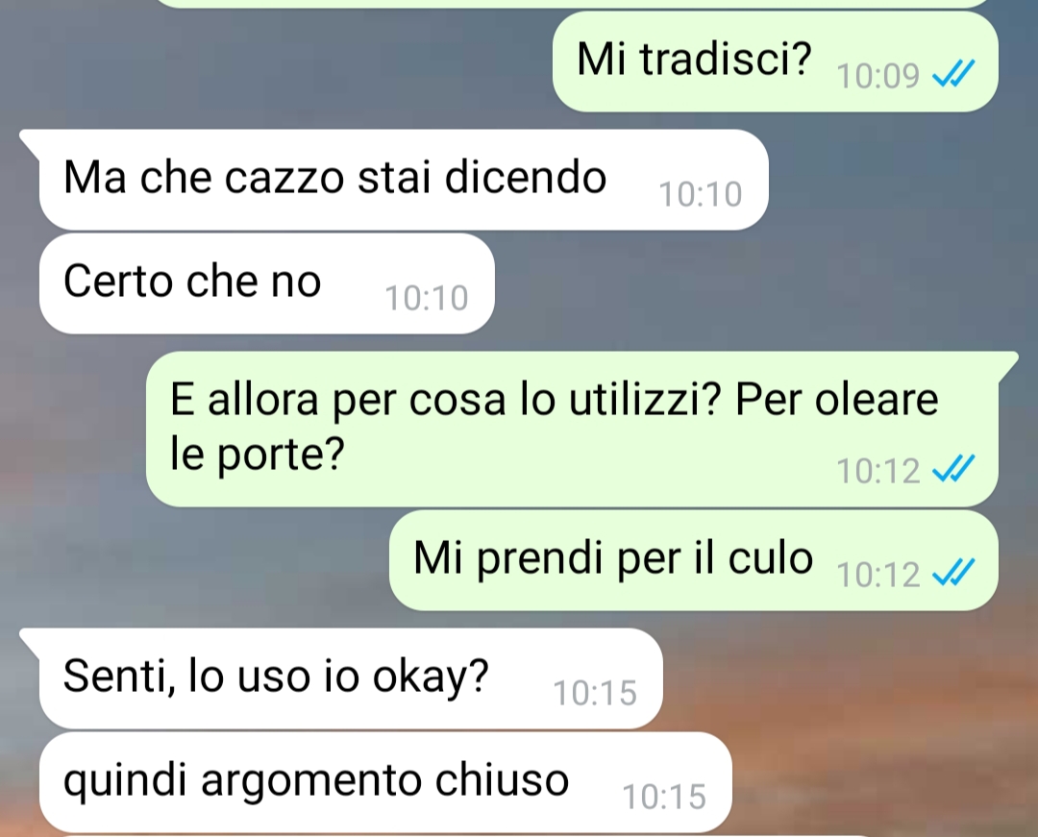Viewport: 1038px width, 837px height.
Task: Select the 'Senti, lo uso io okay?' message
Action: (x=351, y=678)
